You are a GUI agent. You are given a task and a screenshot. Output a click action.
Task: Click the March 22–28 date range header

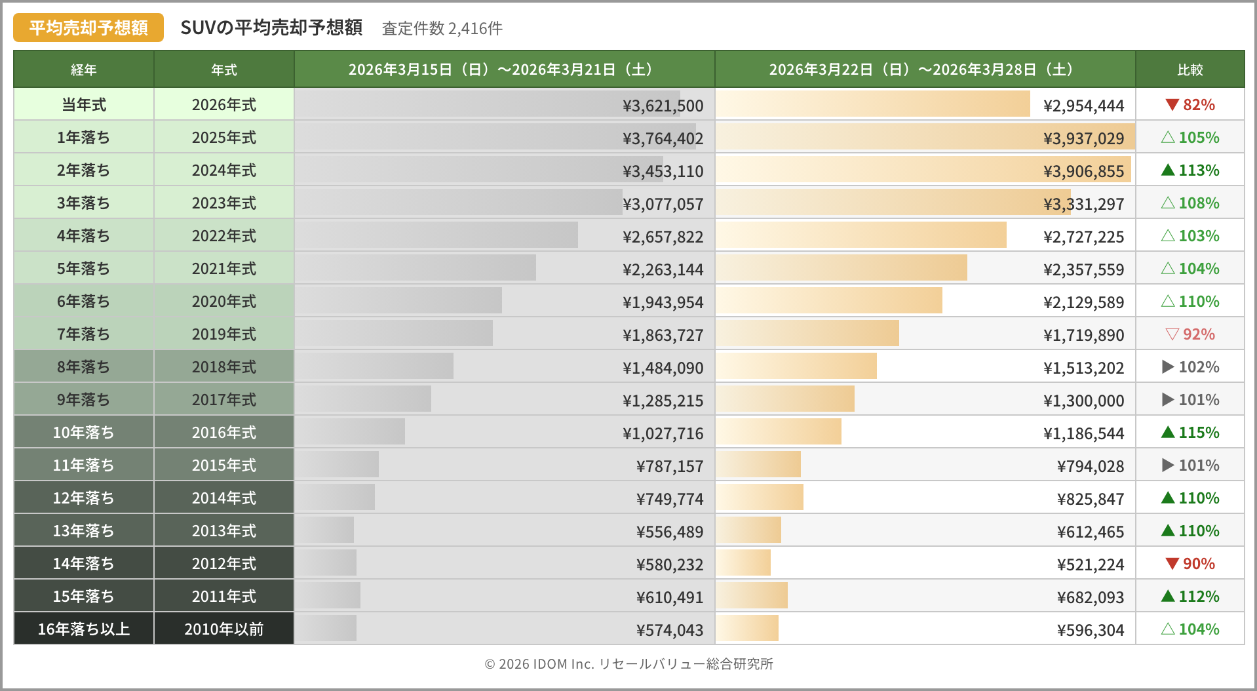click(925, 69)
